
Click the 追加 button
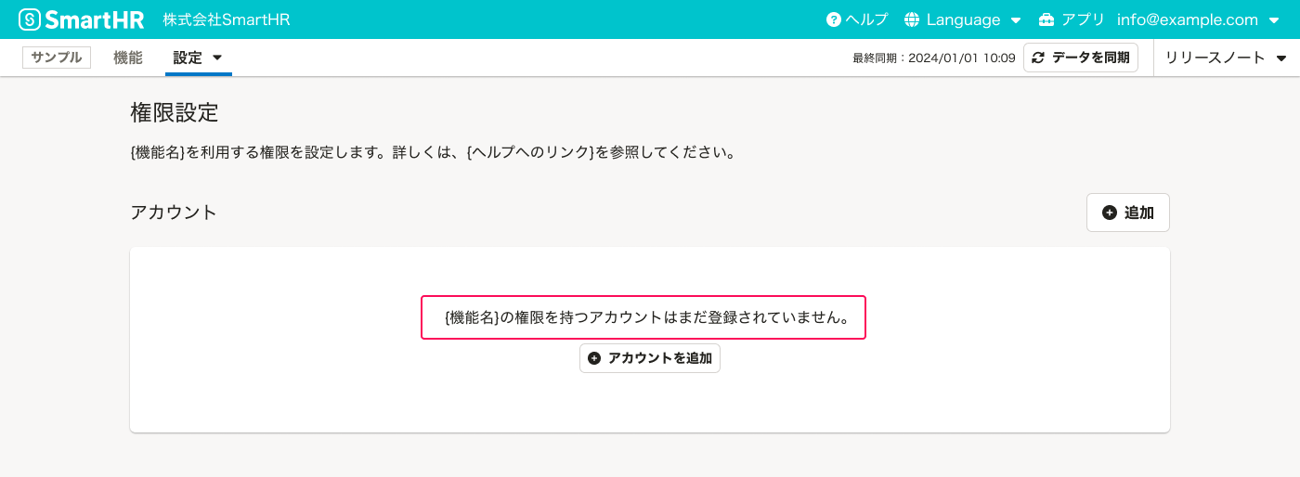tap(1127, 213)
